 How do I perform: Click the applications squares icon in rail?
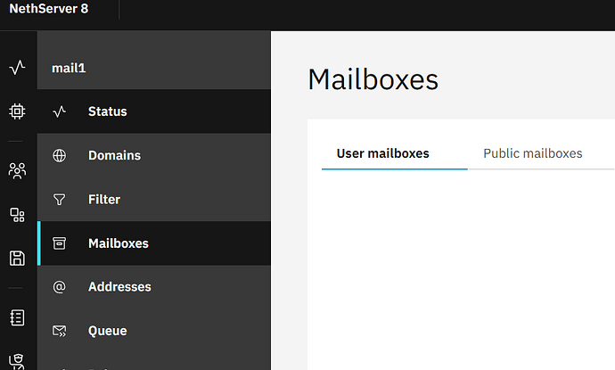(x=17, y=214)
